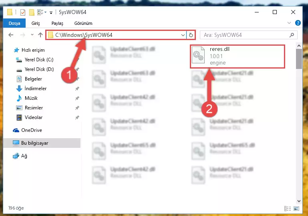Click the file list scroll down arrow
The width and height of the screenshot is (308, 216).
coord(299,201)
